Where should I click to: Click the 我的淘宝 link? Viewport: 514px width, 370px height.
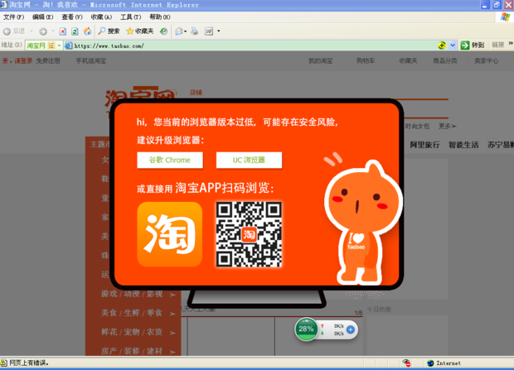click(x=320, y=61)
